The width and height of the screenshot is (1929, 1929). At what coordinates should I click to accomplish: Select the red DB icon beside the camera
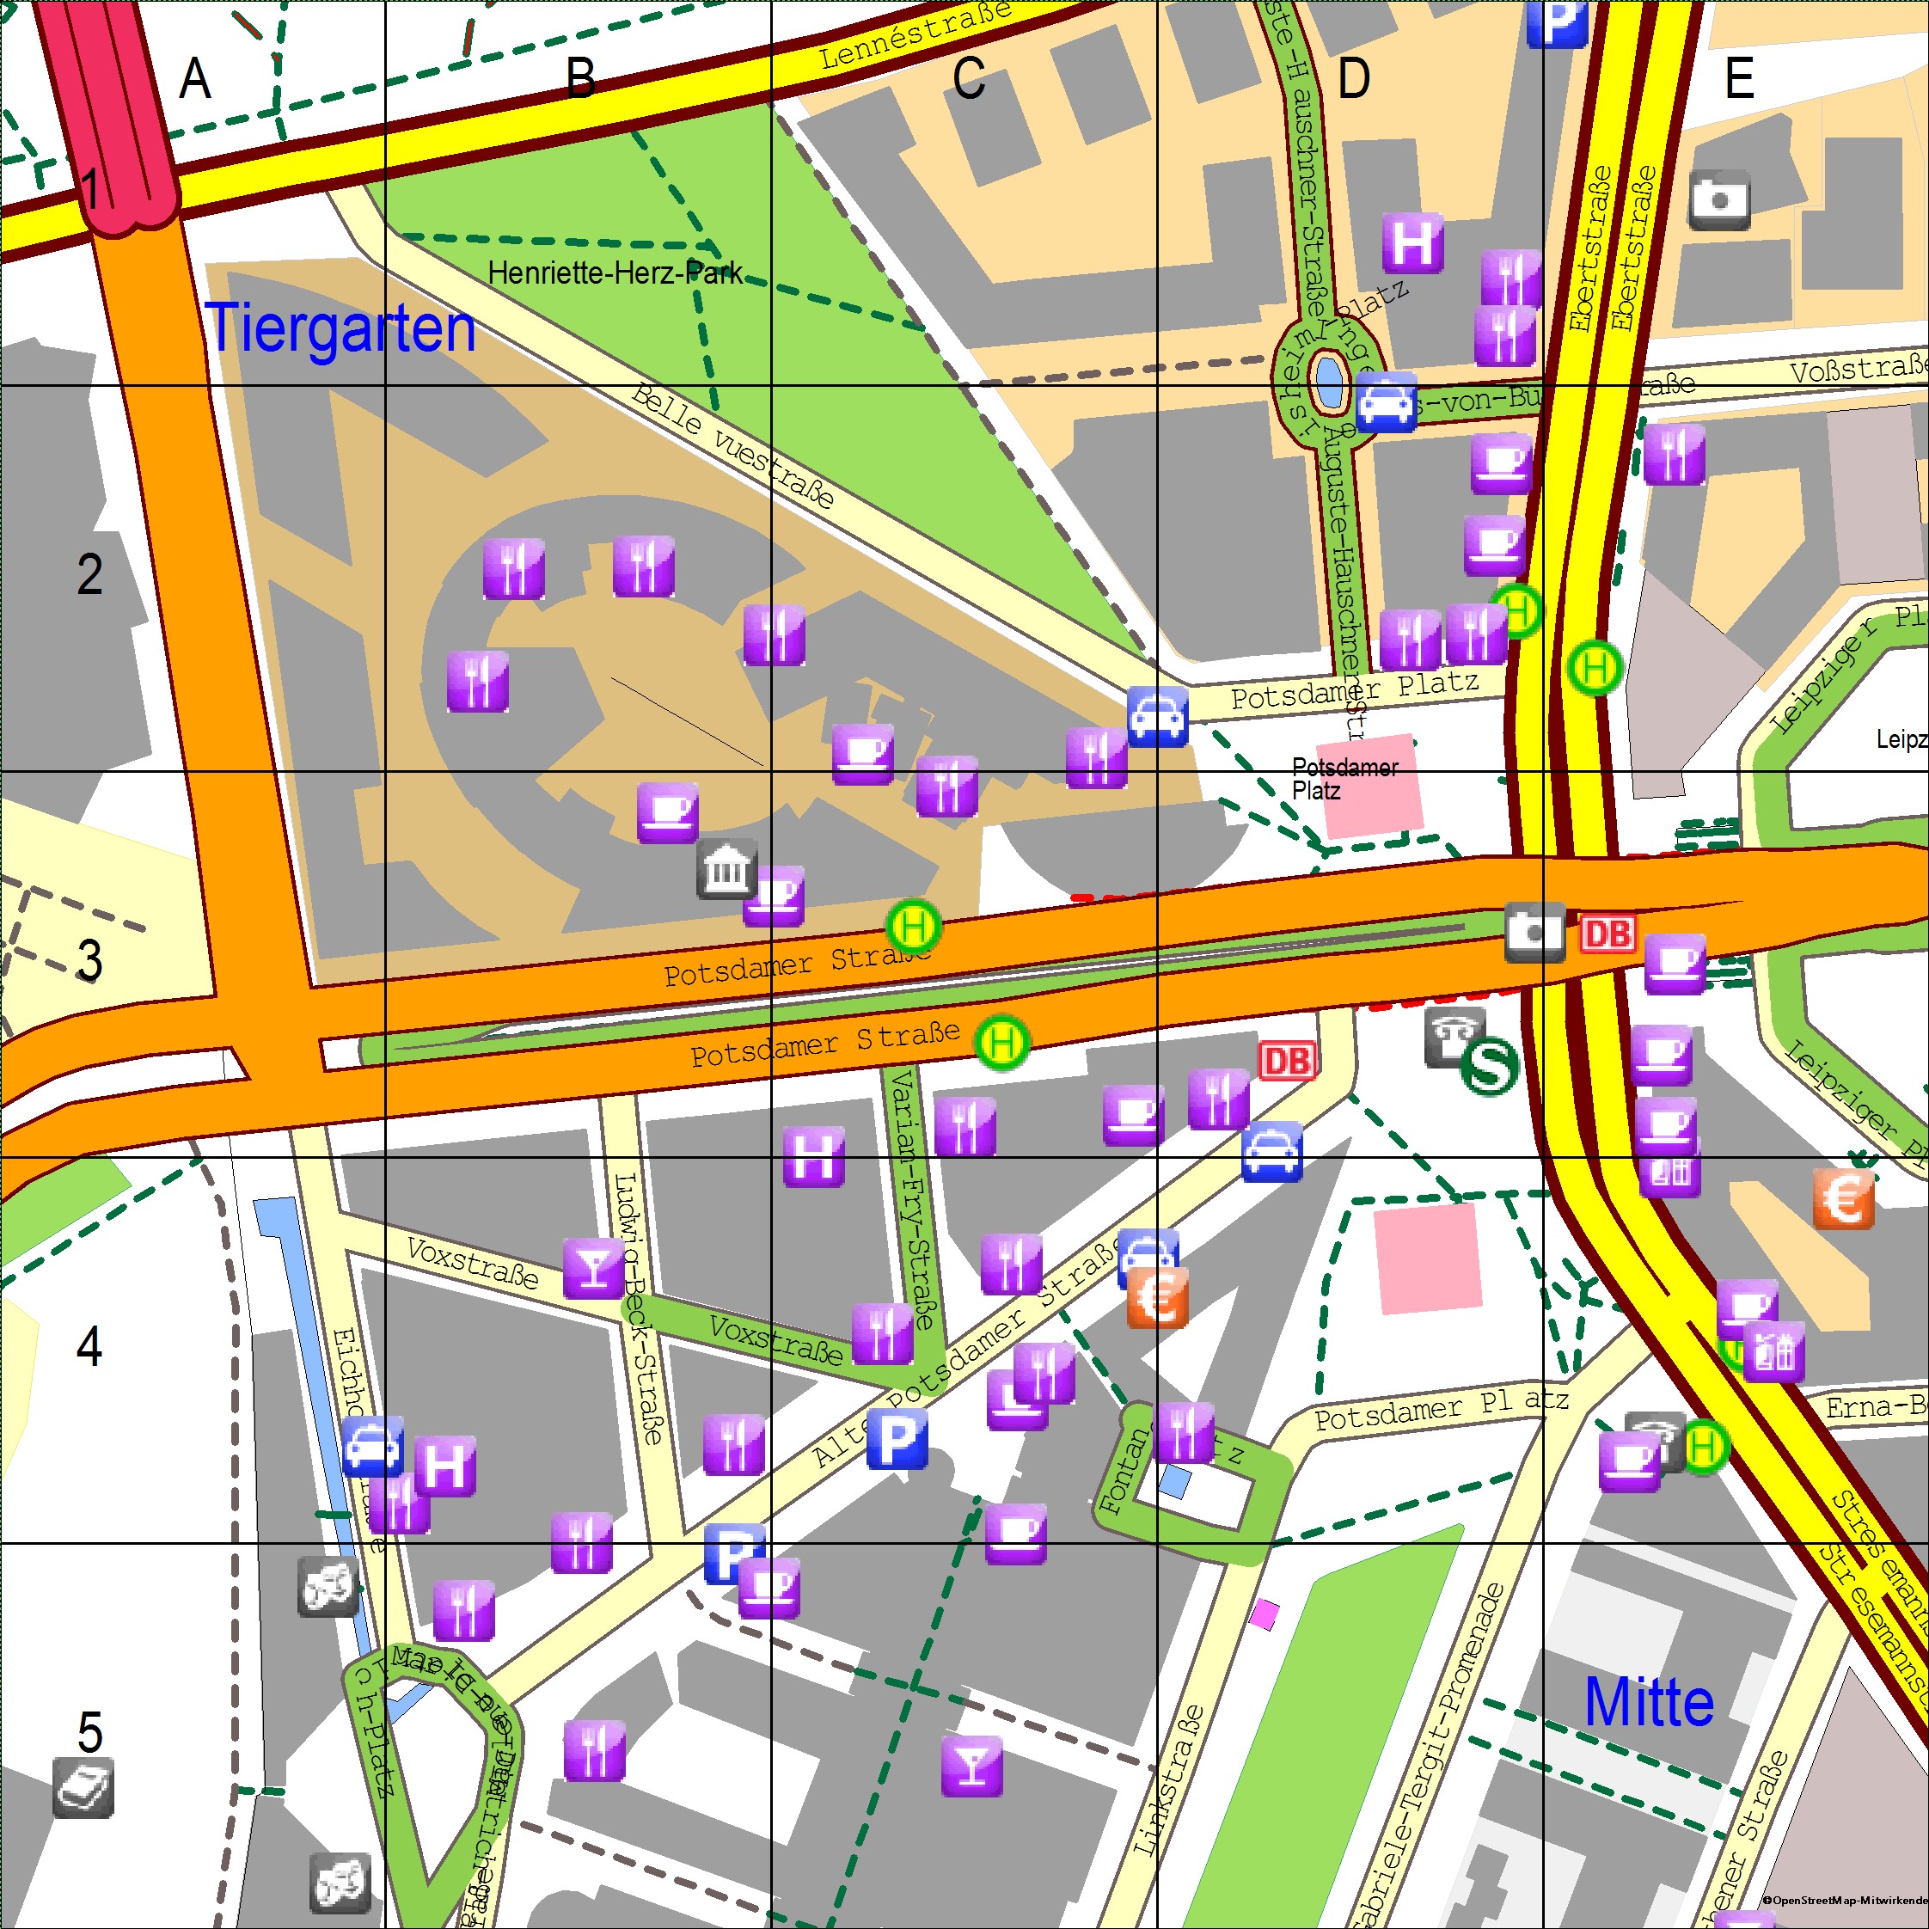[x=1607, y=934]
